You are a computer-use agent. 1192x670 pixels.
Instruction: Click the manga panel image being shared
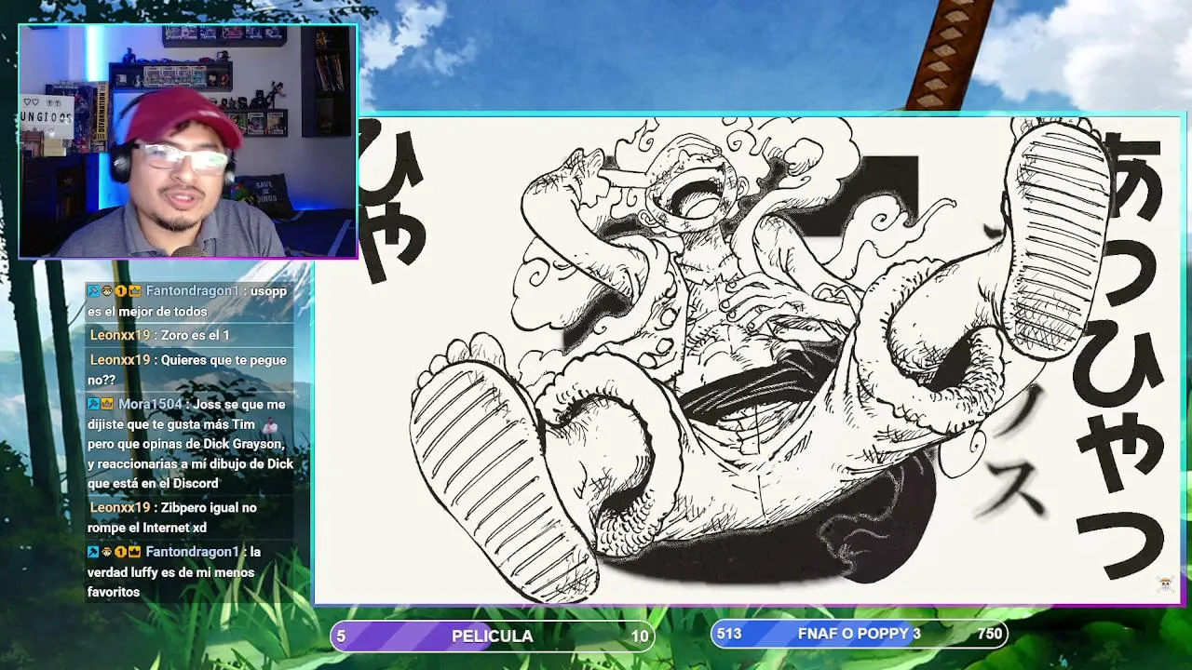749,360
